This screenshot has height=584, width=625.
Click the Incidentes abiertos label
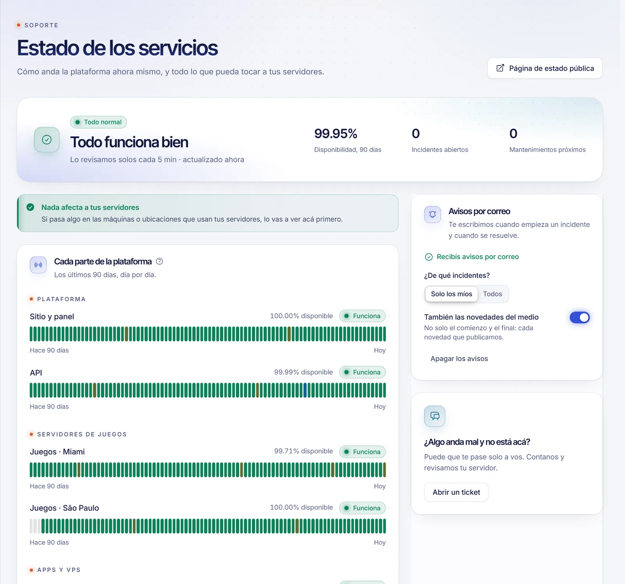(x=440, y=150)
